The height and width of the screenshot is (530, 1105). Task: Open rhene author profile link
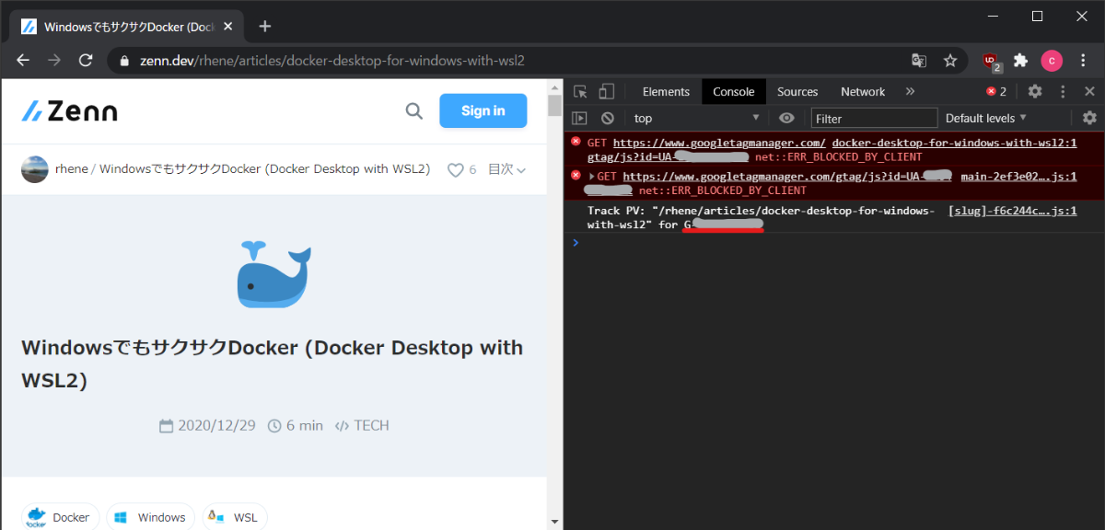pyautogui.click(x=72, y=169)
